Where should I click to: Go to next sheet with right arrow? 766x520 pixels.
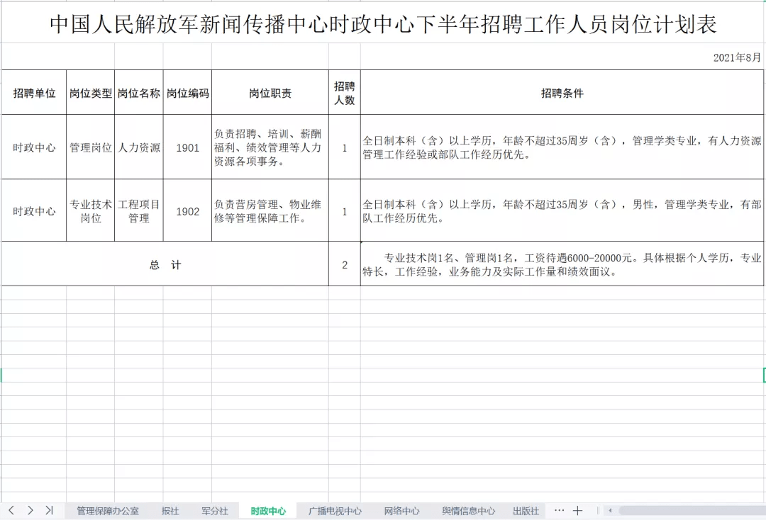click(x=30, y=510)
